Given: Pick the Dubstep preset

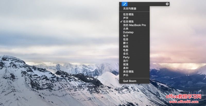Looking at the screenshot, I should click(134, 32).
